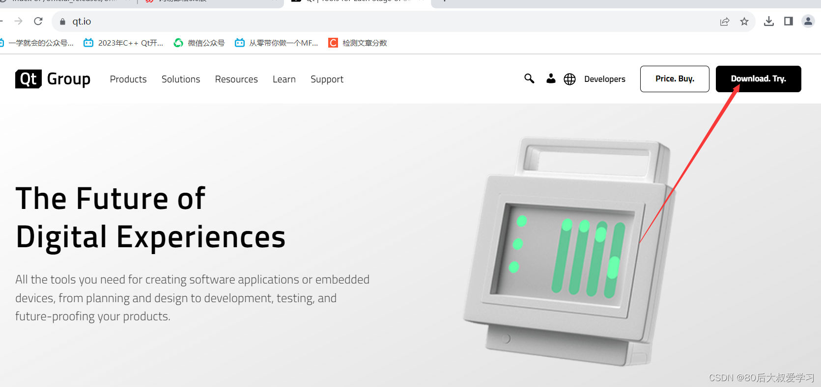The width and height of the screenshot is (821, 387).
Task: Open the Learn menu
Action: click(x=284, y=79)
